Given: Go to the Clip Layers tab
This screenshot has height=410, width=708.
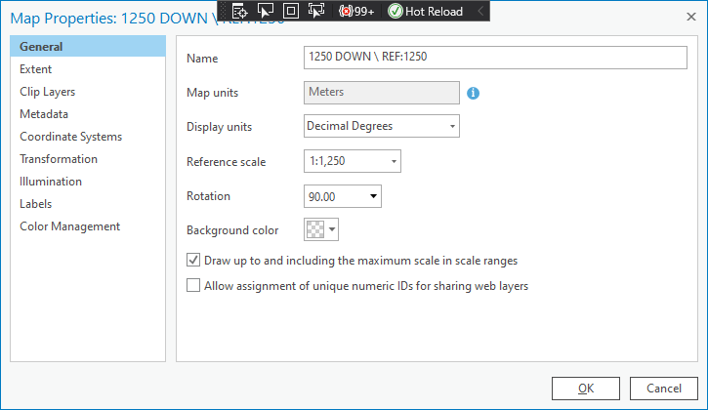Looking at the screenshot, I should click(x=47, y=92).
